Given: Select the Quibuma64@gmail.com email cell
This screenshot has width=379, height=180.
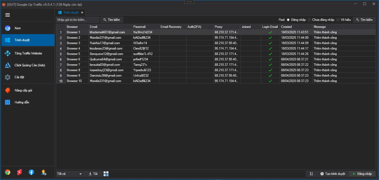Looking at the screenshot, I should pos(110,59).
